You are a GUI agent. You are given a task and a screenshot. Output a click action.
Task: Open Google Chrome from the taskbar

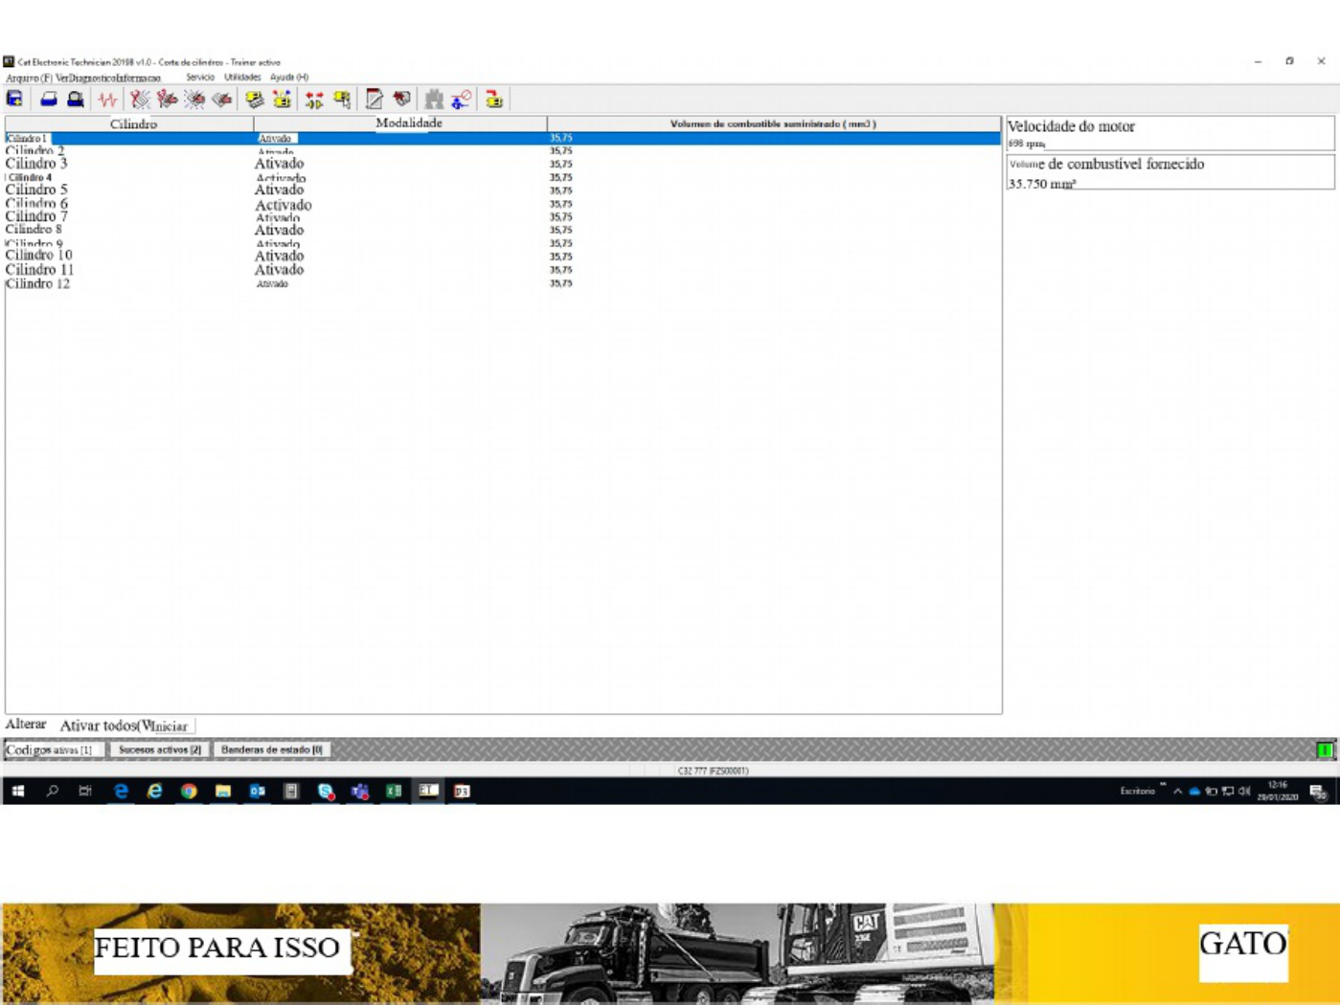point(189,791)
